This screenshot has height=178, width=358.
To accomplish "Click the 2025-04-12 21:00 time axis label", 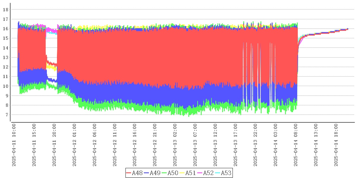I will pyautogui.click(x=155, y=145).
